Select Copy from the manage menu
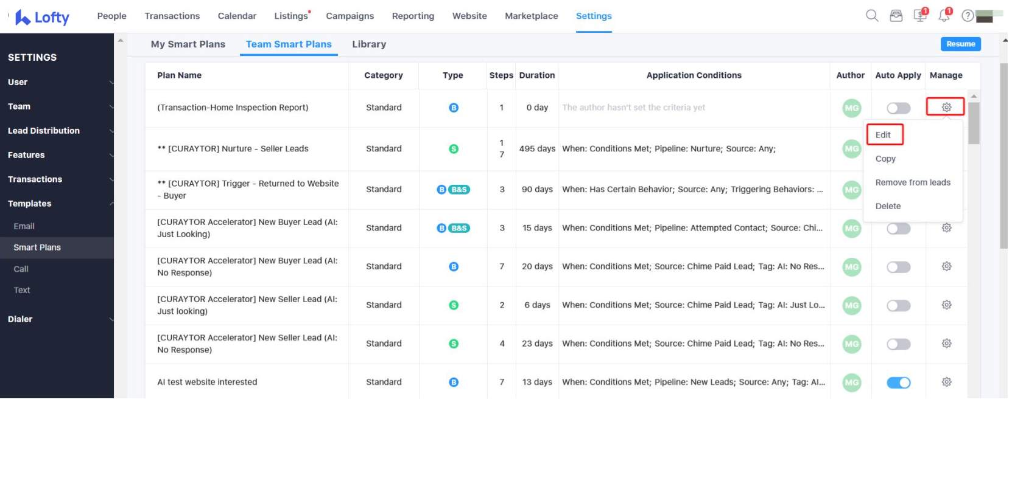1012x484 pixels. pyautogui.click(x=885, y=159)
